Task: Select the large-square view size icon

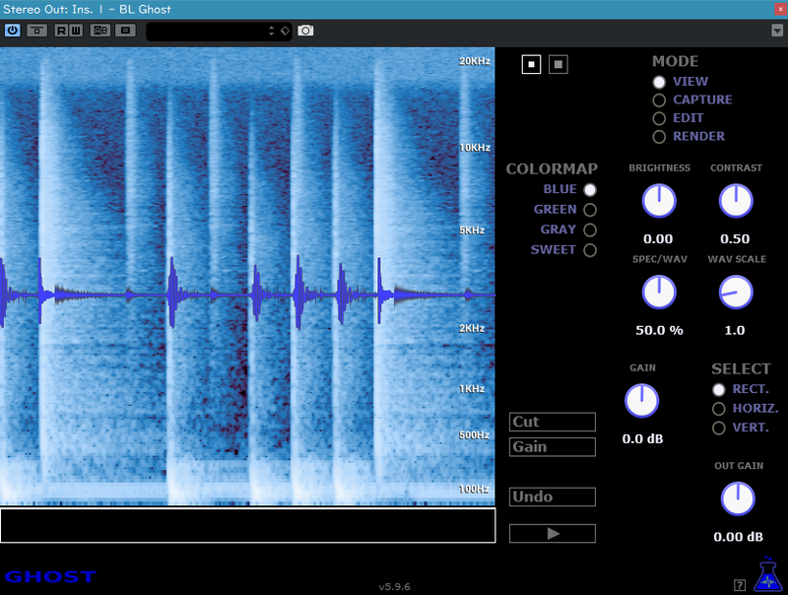Action: 558,64
